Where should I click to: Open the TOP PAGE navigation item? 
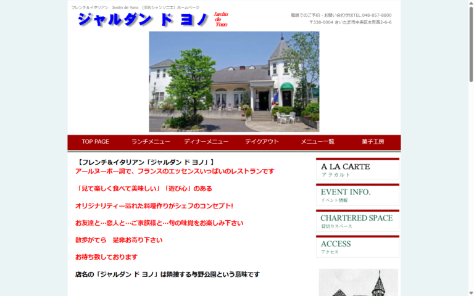tap(95, 142)
